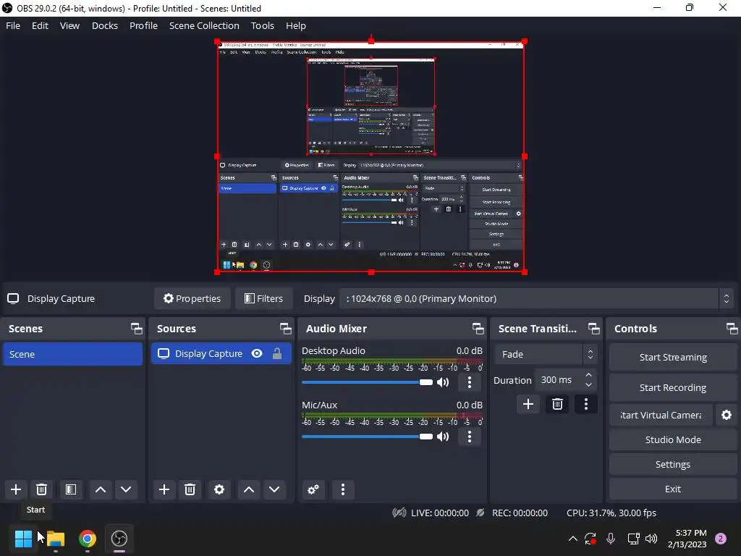This screenshot has height=556, width=741.
Task: Adjust Mic/Aux volume slider
Action: [x=367, y=437]
